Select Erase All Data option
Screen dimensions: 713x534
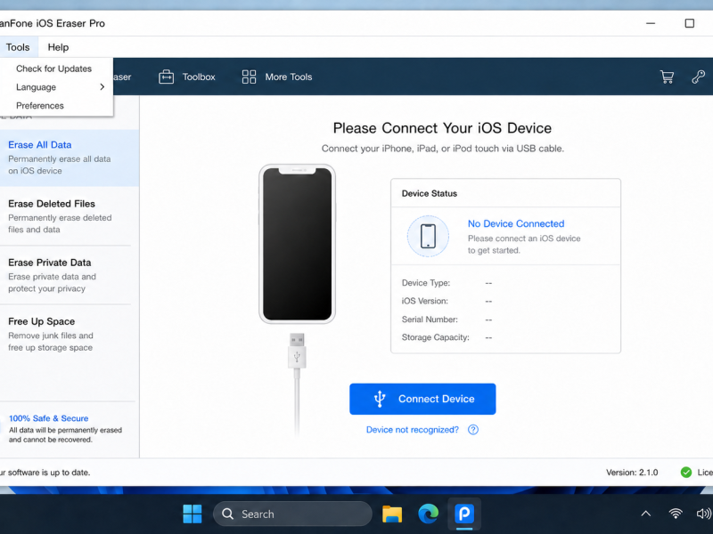pyautogui.click(x=70, y=158)
